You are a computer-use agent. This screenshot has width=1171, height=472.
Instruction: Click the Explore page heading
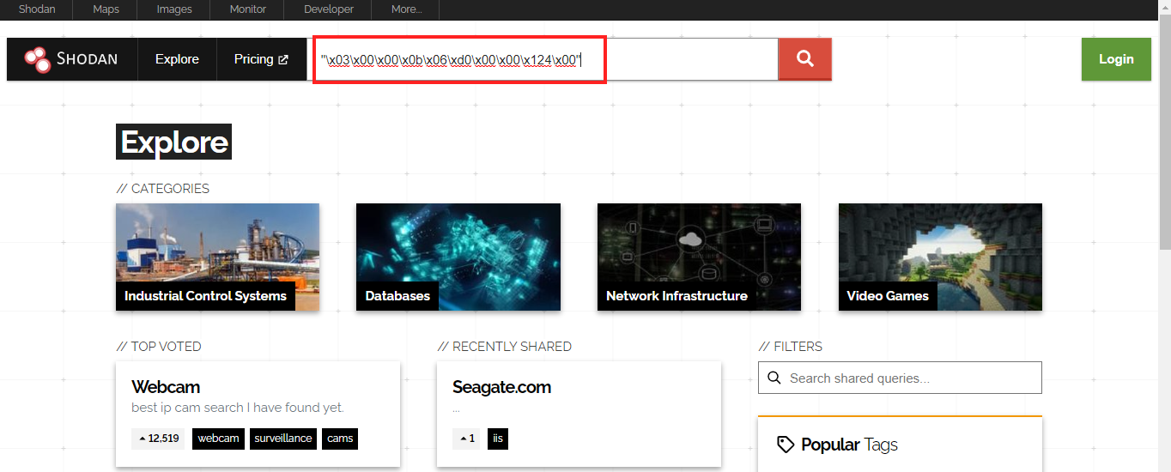click(174, 142)
